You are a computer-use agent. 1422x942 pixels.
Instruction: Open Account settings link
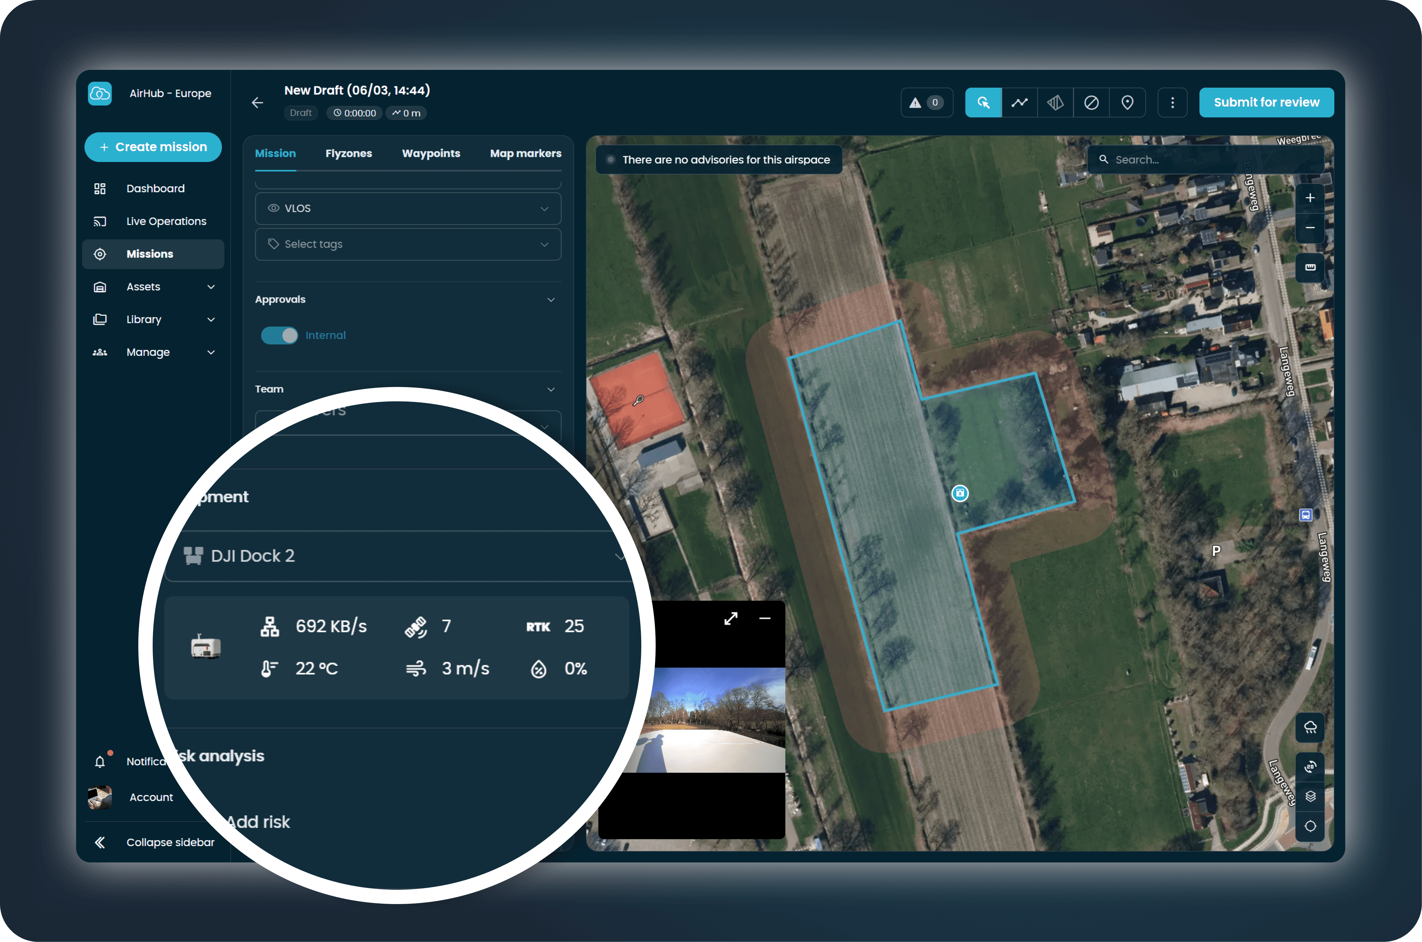152,798
